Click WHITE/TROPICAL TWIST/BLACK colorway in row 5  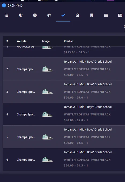87,137
